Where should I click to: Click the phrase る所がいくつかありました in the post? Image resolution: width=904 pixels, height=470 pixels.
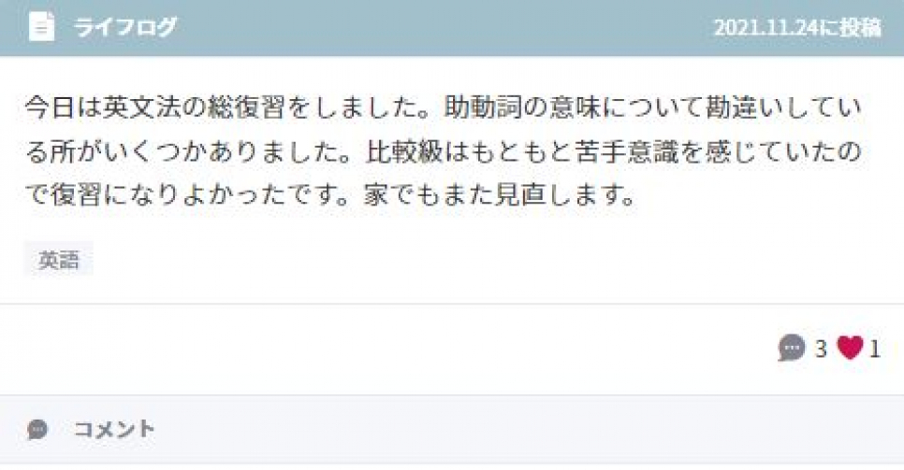182,151
